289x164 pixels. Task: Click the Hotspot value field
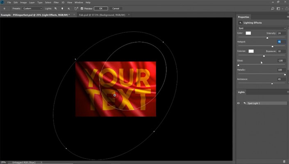point(282,42)
